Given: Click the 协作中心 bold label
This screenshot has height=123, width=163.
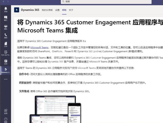Looking at the screenshot, I should point(24,74).
